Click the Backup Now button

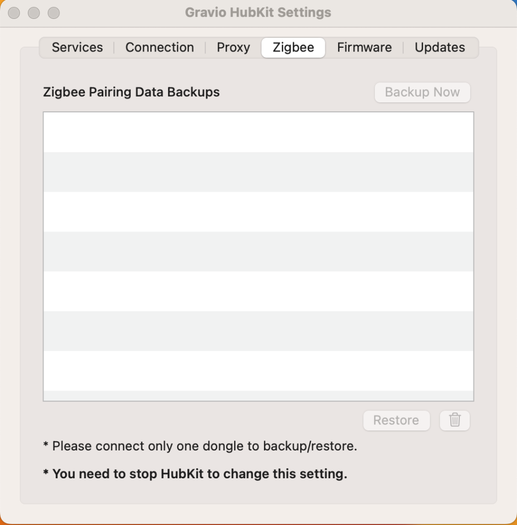coord(422,92)
